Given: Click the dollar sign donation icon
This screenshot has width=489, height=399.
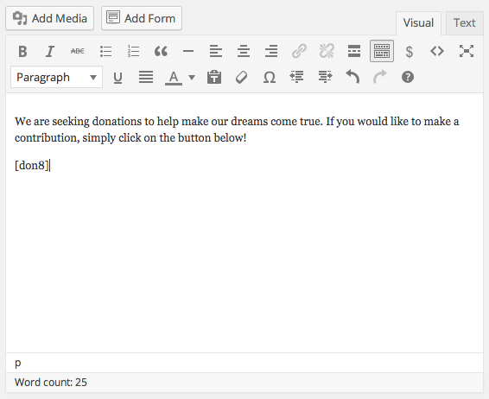Looking at the screenshot, I should tap(410, 51).
